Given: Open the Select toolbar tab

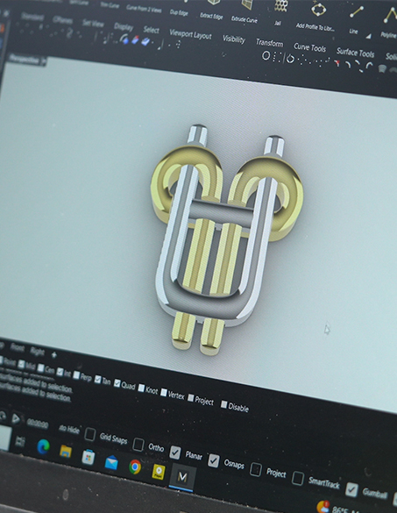Looking at the screenshot, I should pos(151,30).
